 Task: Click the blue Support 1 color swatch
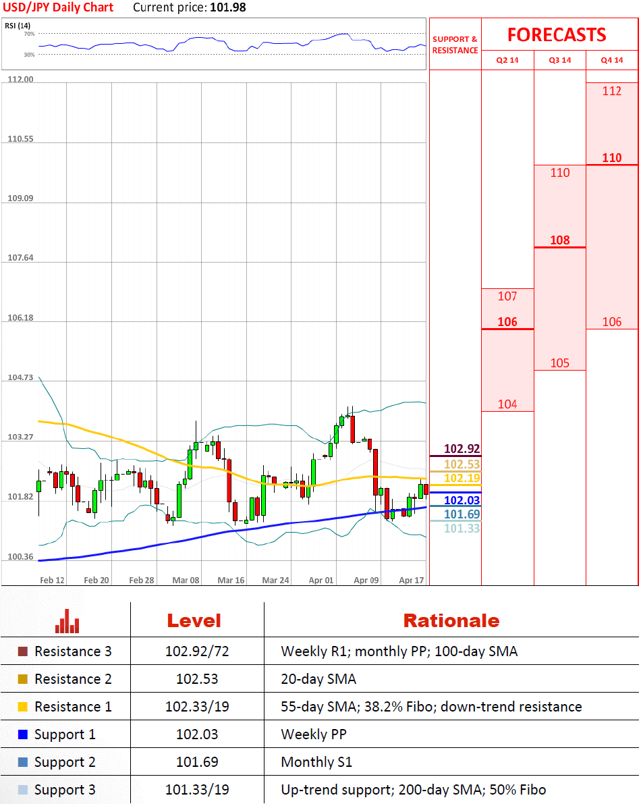[22, 734]
